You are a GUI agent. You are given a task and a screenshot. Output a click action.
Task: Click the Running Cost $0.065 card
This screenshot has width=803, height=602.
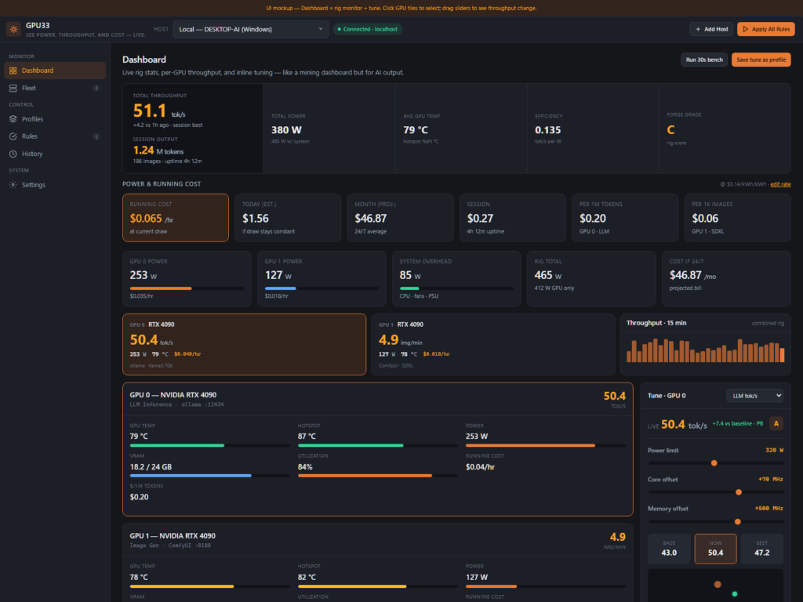[x=176, y=218]
